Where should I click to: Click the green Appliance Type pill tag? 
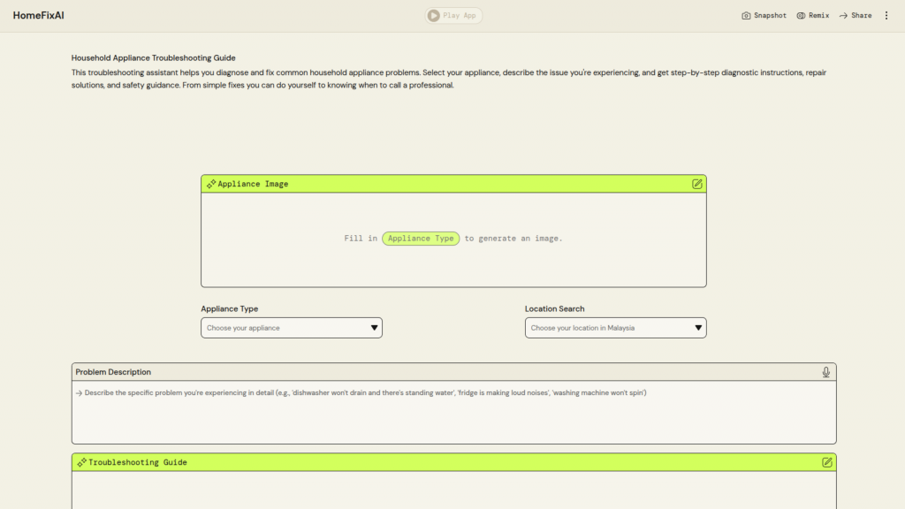point(421,239)
